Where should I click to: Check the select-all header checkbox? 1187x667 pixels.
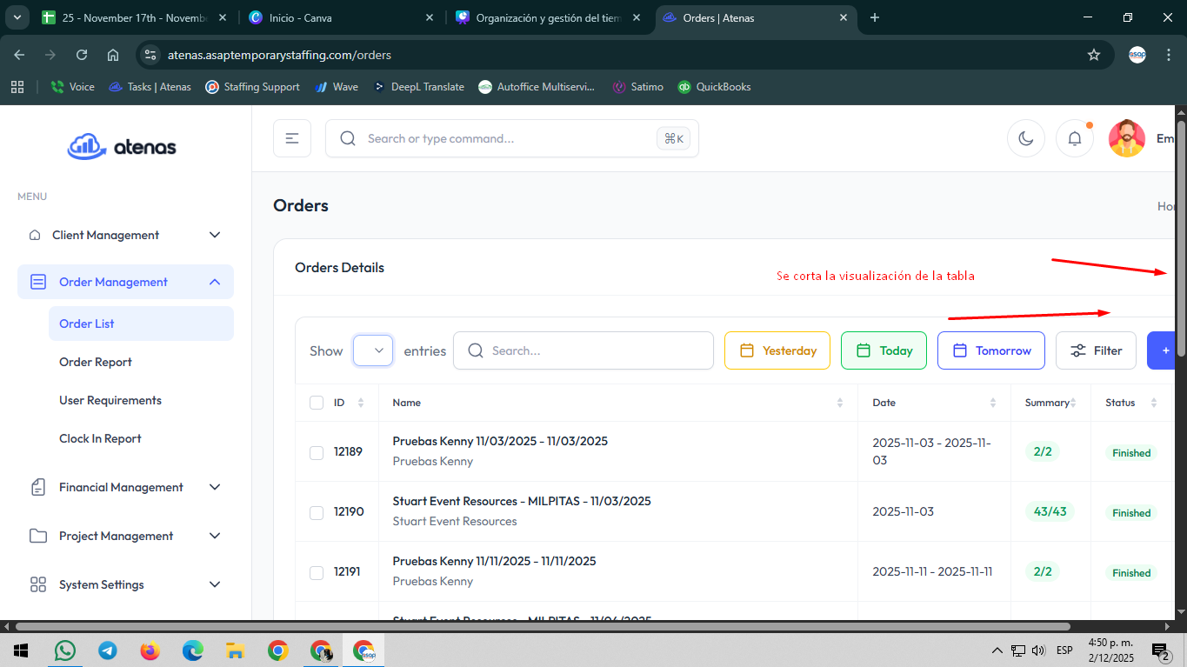pyautogui.click(x=317, y=403)
